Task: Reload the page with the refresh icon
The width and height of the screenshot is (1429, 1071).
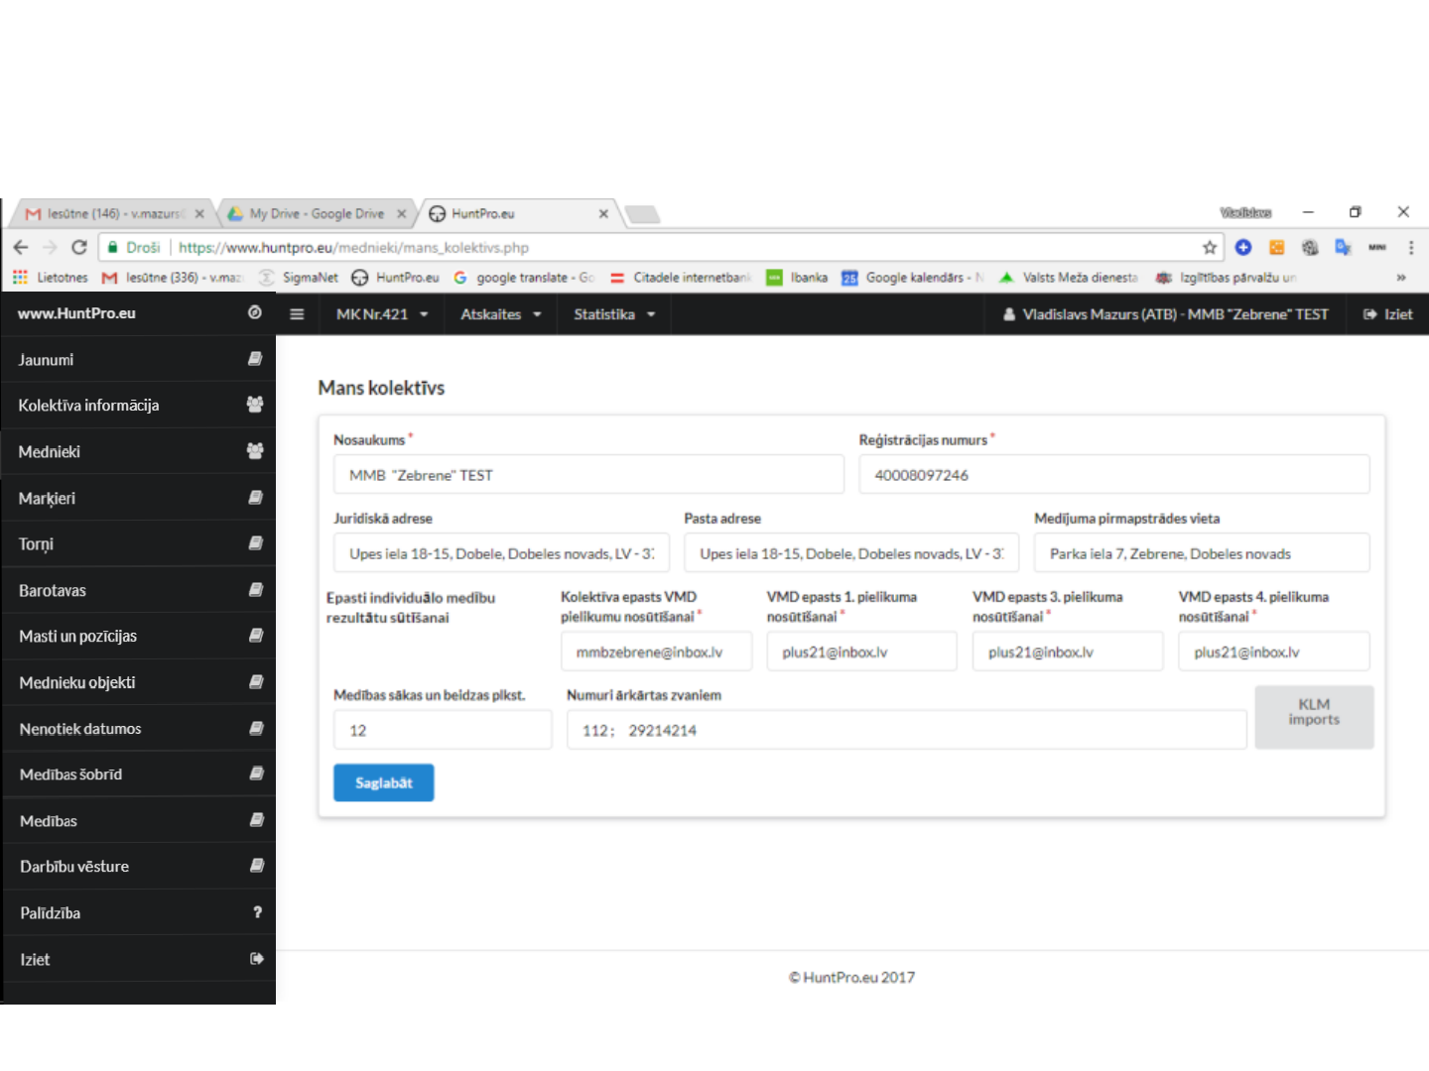Action: [x=79, y=247]
